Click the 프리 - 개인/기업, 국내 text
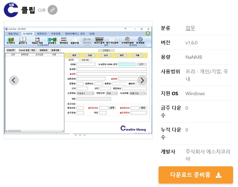Screen dimensions: 238x187 click(x=206, y=75)
